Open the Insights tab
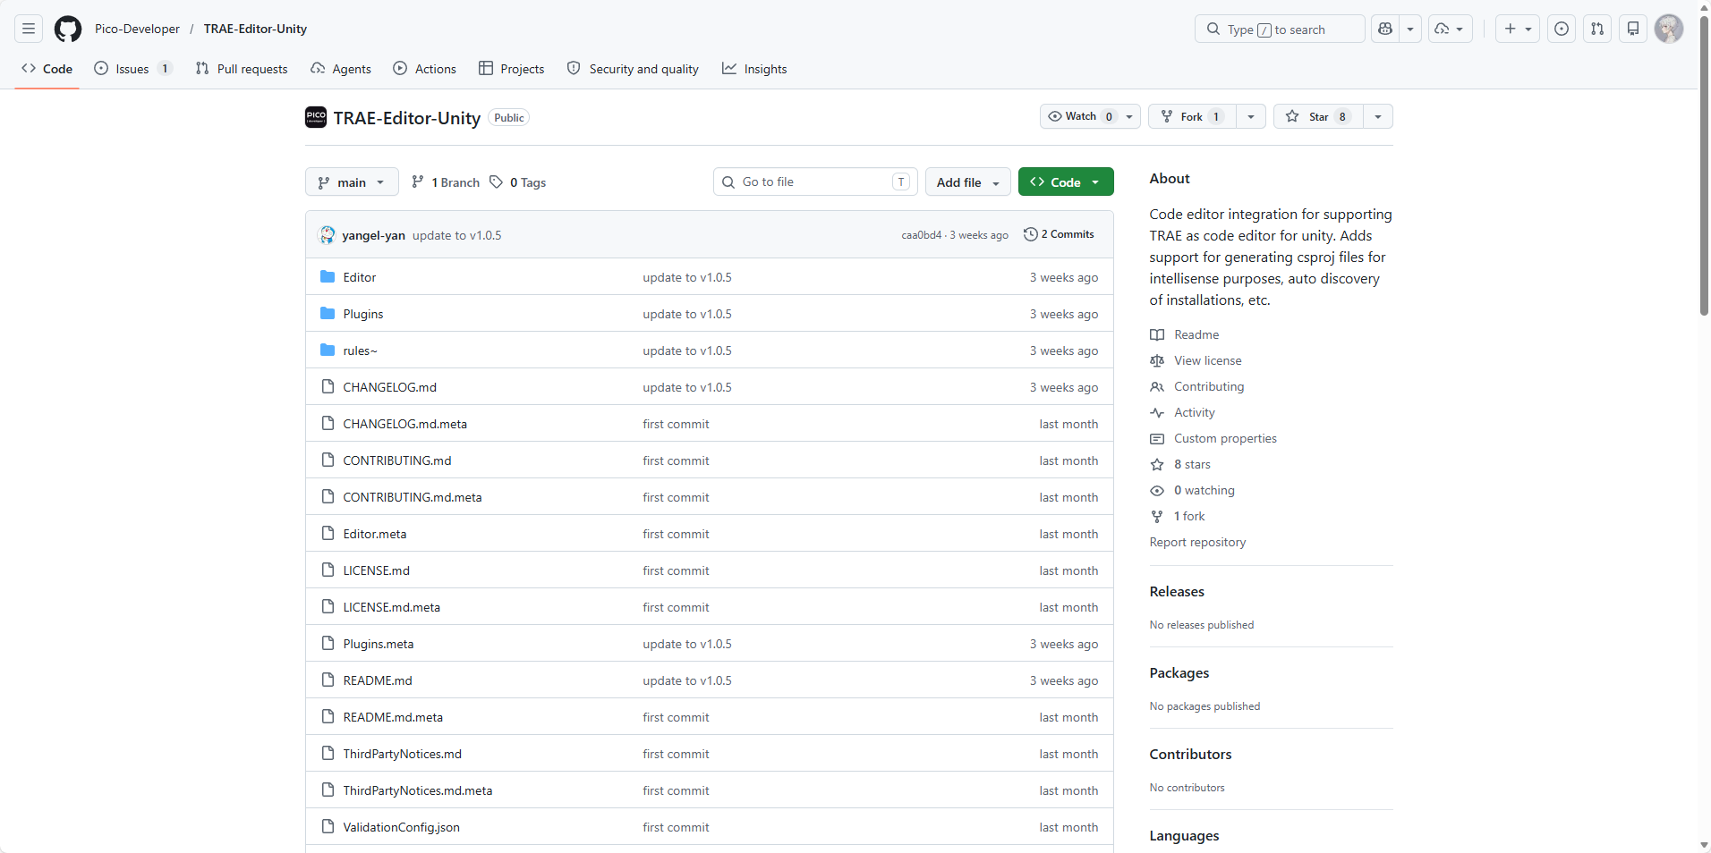This screenshot has height=853, width=1711. [x=755, y=69]
